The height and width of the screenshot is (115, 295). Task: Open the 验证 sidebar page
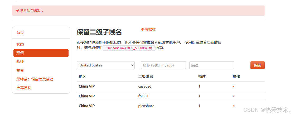coord(20,62)
